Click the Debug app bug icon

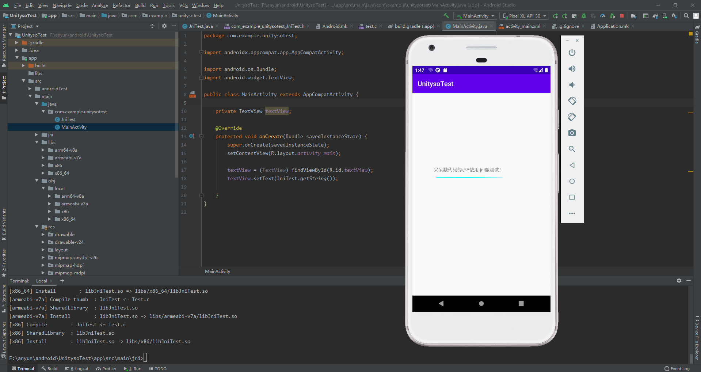click(x=584, y=16)
